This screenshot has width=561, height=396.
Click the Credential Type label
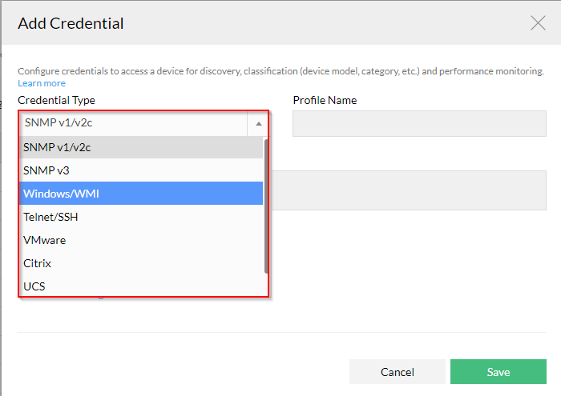pos(57,100)
